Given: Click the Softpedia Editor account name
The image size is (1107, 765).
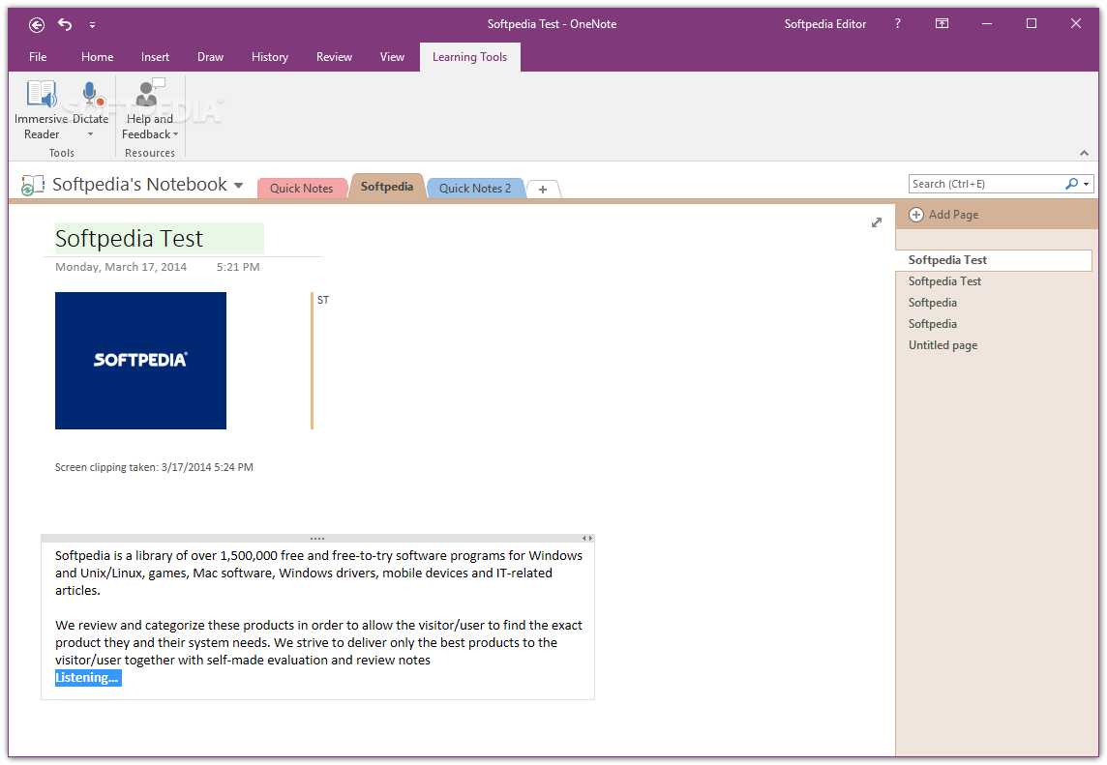Looking at the screenshot, I should click(x=824, y=24).
